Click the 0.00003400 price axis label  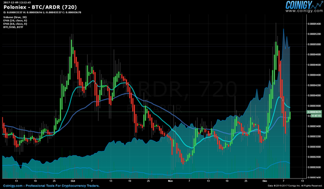314,126
